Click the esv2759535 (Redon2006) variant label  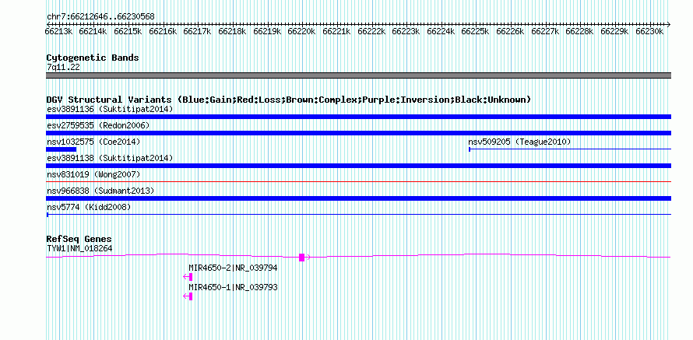(x=98, y=125)
